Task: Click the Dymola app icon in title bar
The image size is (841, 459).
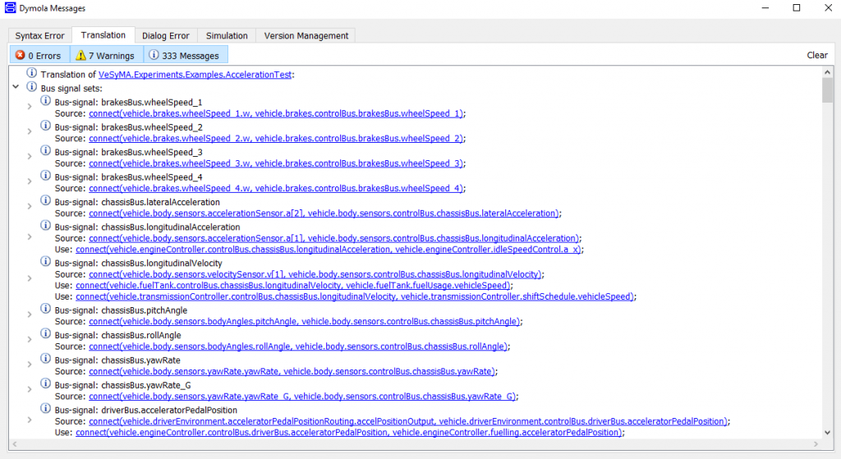Action: (x=10, y=8)
